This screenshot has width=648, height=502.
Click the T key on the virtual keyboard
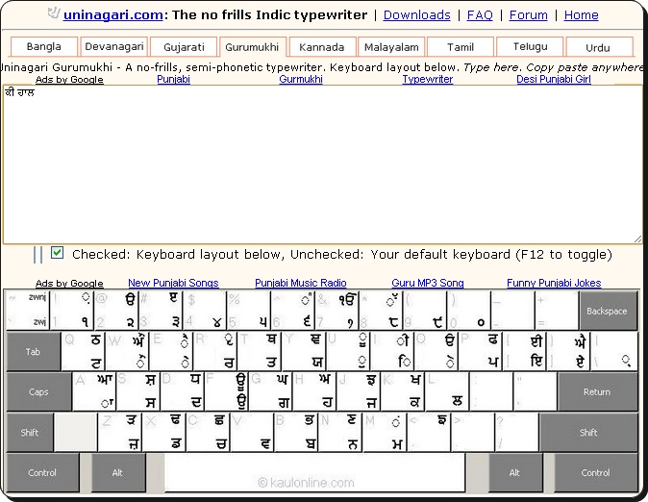click(260, 351)
